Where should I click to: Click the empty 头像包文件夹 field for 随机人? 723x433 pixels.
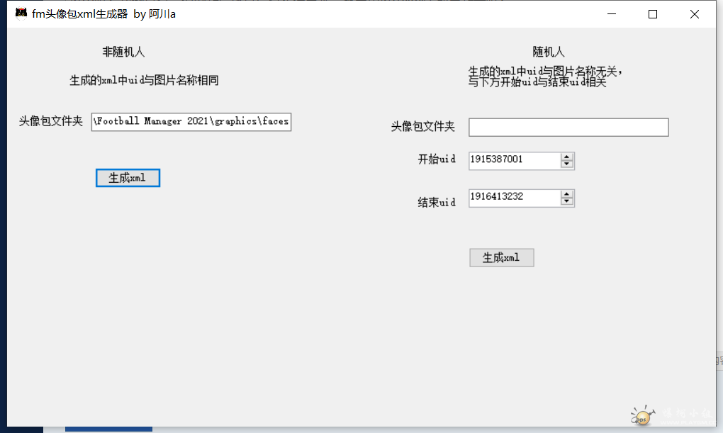[568, 128]
